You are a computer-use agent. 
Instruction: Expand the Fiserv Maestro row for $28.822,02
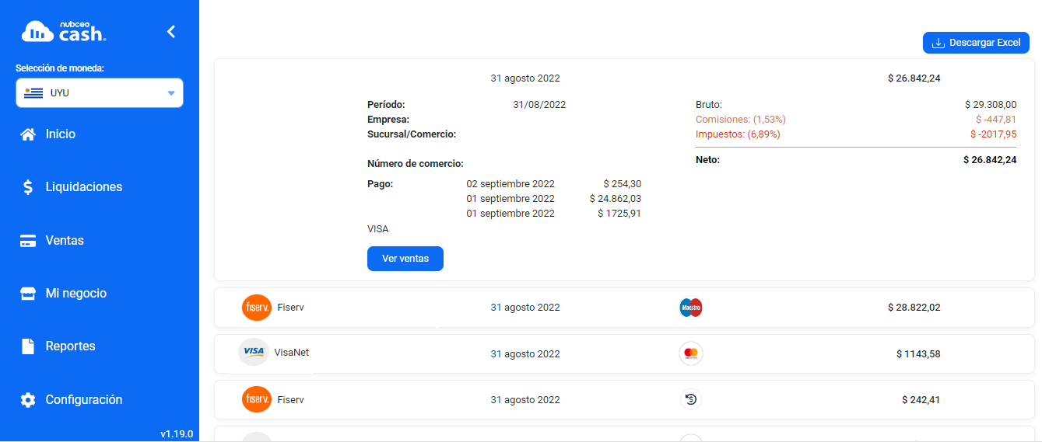(623, 308)
